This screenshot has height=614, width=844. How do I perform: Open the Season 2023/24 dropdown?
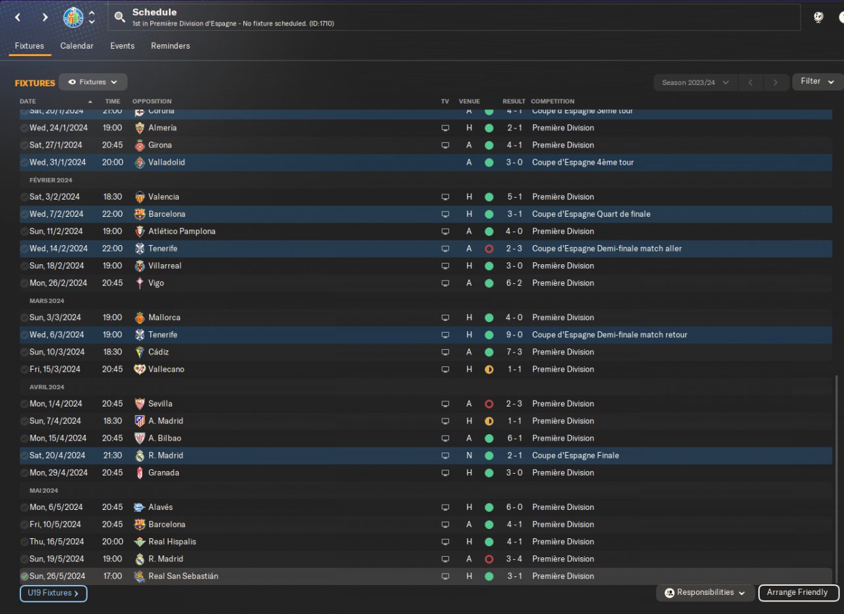(x=695, y=82)
